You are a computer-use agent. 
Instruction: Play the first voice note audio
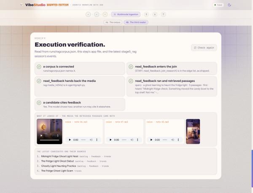pyautogui.click(x=70, y=140)
